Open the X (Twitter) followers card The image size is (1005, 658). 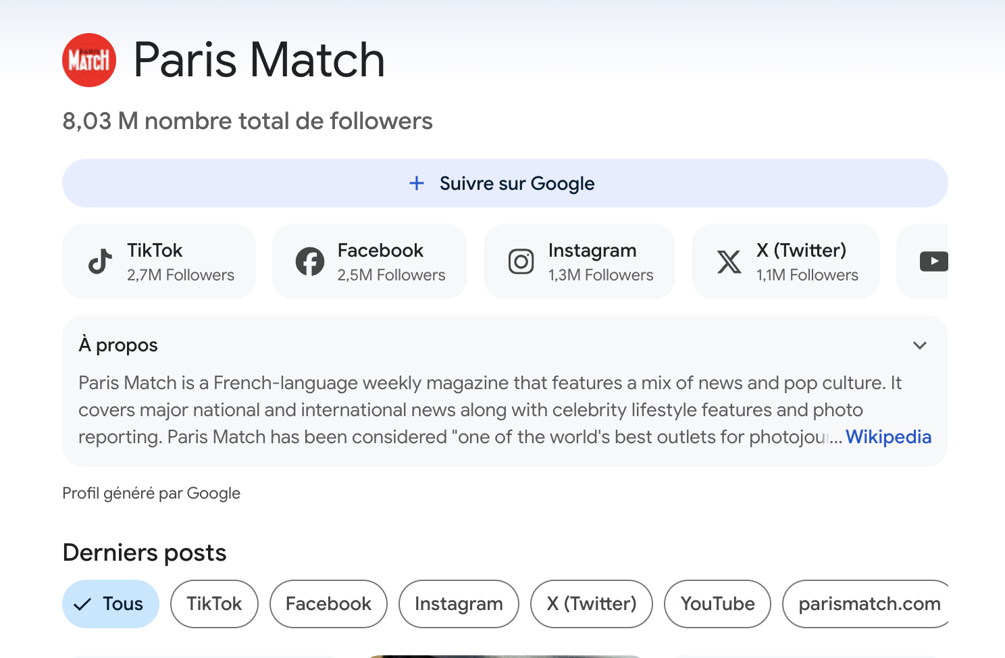[x=785, y=261]
